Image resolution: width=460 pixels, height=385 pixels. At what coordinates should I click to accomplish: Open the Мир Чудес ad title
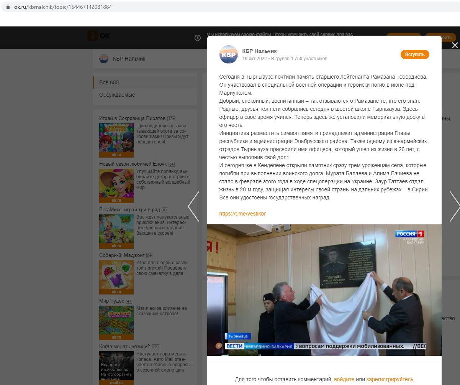pos(112,301)
